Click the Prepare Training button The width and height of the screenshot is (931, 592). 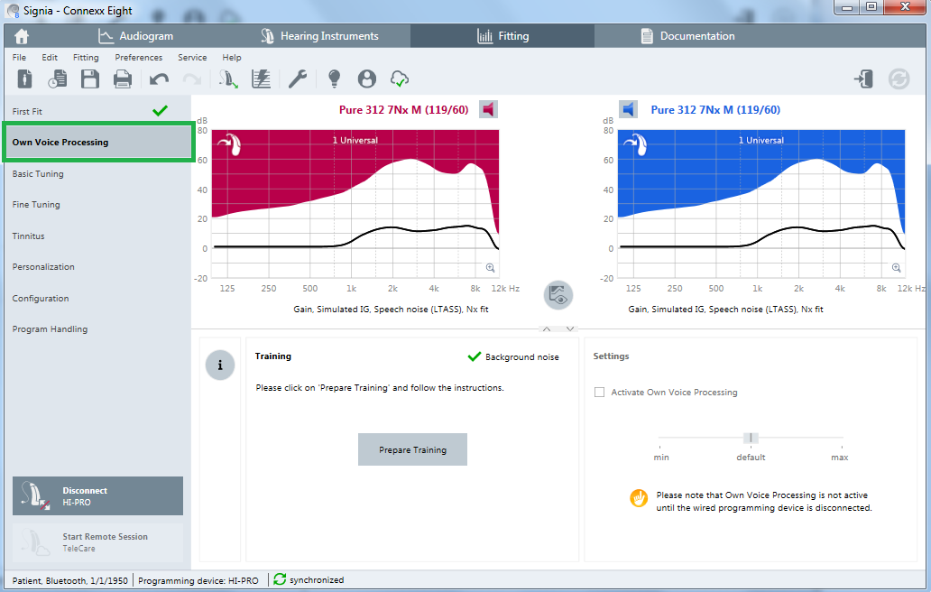tap(412, 449)
